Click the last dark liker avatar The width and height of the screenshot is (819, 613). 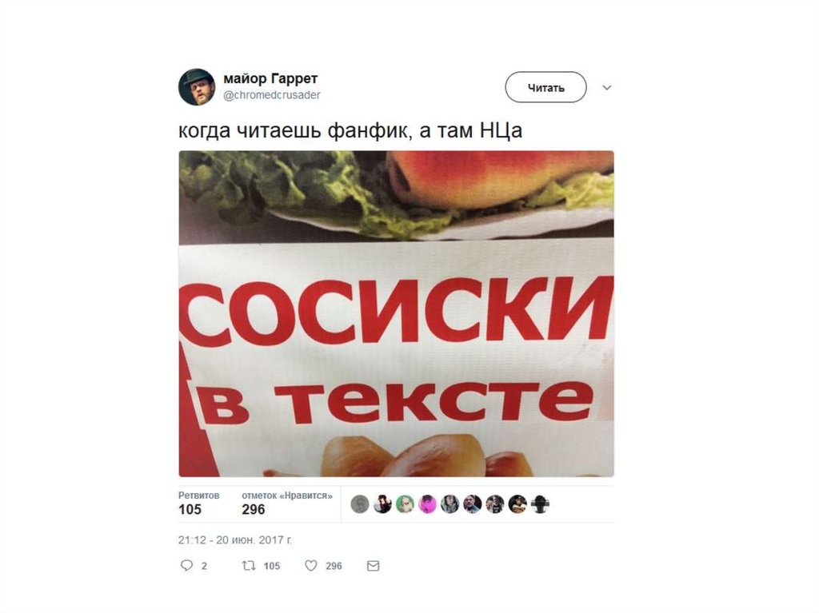click(x=540, y=504)
